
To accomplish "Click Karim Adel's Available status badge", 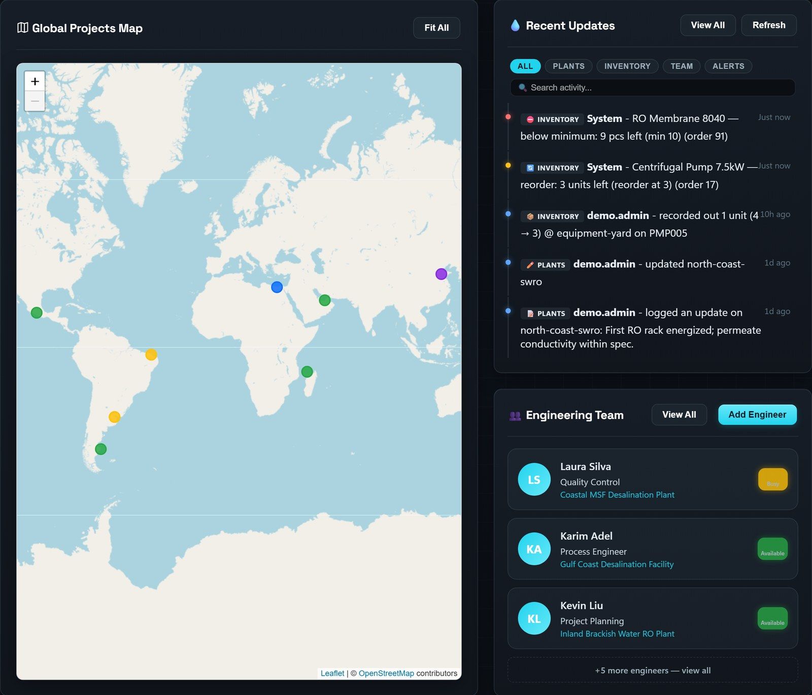I will click(x=772, y=549).
